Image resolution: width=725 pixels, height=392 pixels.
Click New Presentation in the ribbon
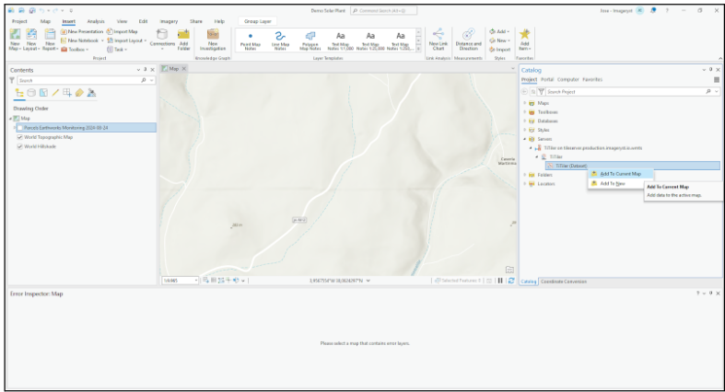point(82,31)
